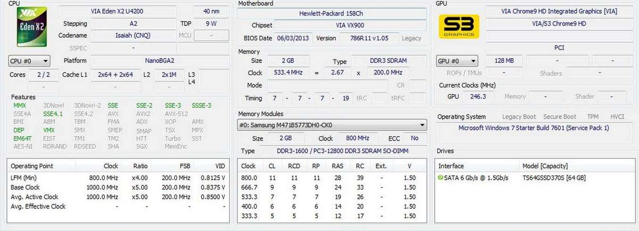The height and width of the screenshot is (231, 639).
Task: Click the 128 MB video memory value
Action: coord(503,61)
